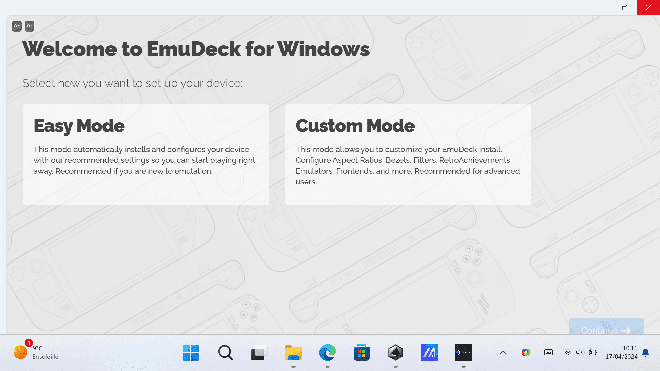
Task: Open volume control in tray
Action: point(580,352)
